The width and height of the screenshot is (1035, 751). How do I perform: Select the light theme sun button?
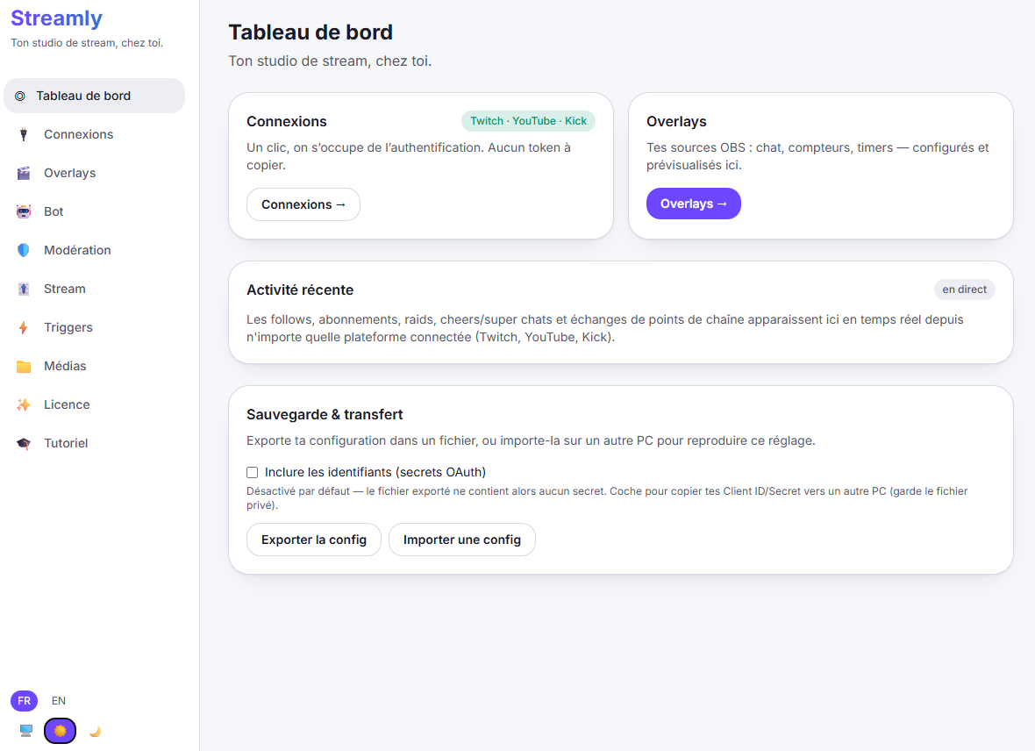[x=60, y=731]
